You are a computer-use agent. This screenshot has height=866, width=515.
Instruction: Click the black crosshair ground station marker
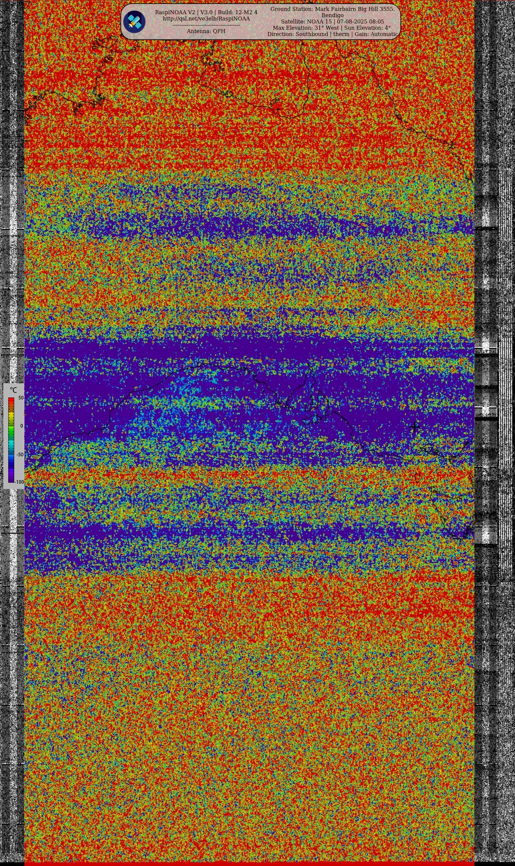click(414, 427)
